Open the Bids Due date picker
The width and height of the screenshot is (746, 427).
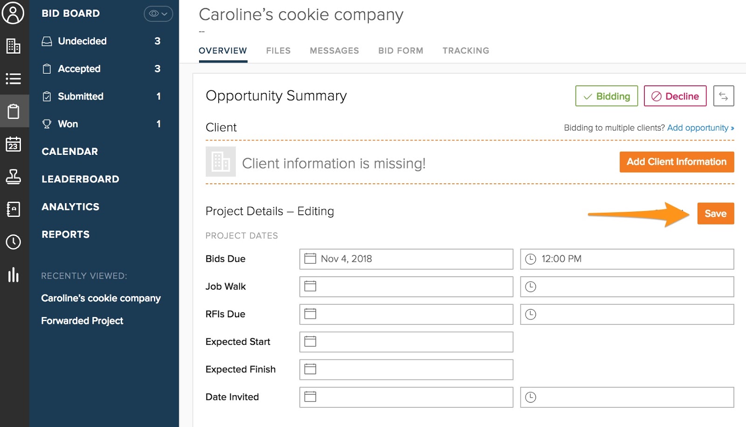(406, 259)
